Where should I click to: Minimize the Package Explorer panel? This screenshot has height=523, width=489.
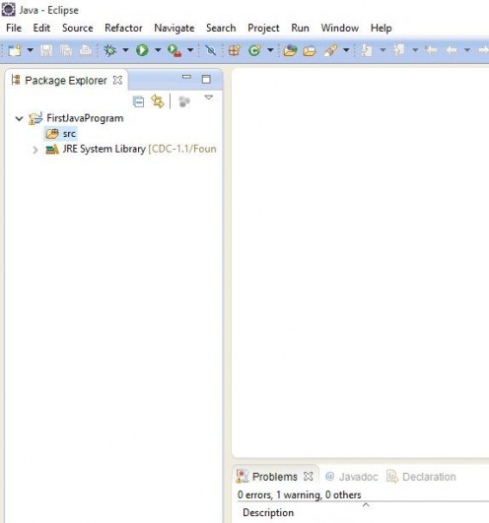(186, 77)
